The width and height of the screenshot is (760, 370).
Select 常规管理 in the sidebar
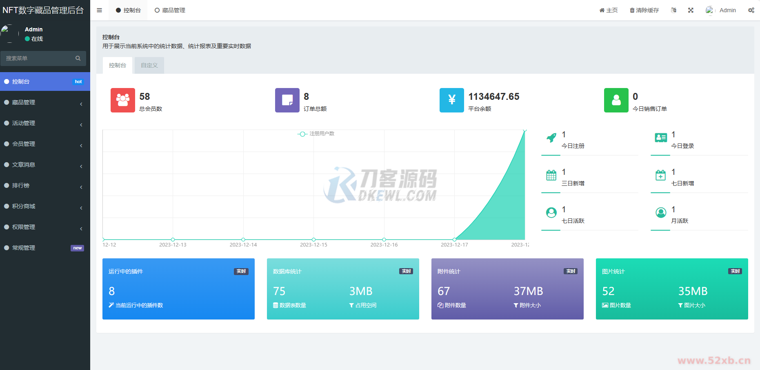tap(45, 248)
